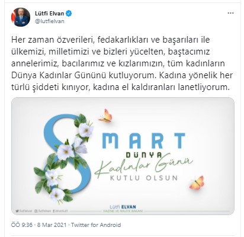244x237 pixels.
Task: Click the blue verified badge icon
Action: click(69, 14)
